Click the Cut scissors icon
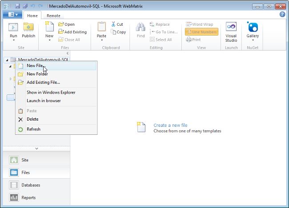 pyautogui.click(x=113, y=24)
